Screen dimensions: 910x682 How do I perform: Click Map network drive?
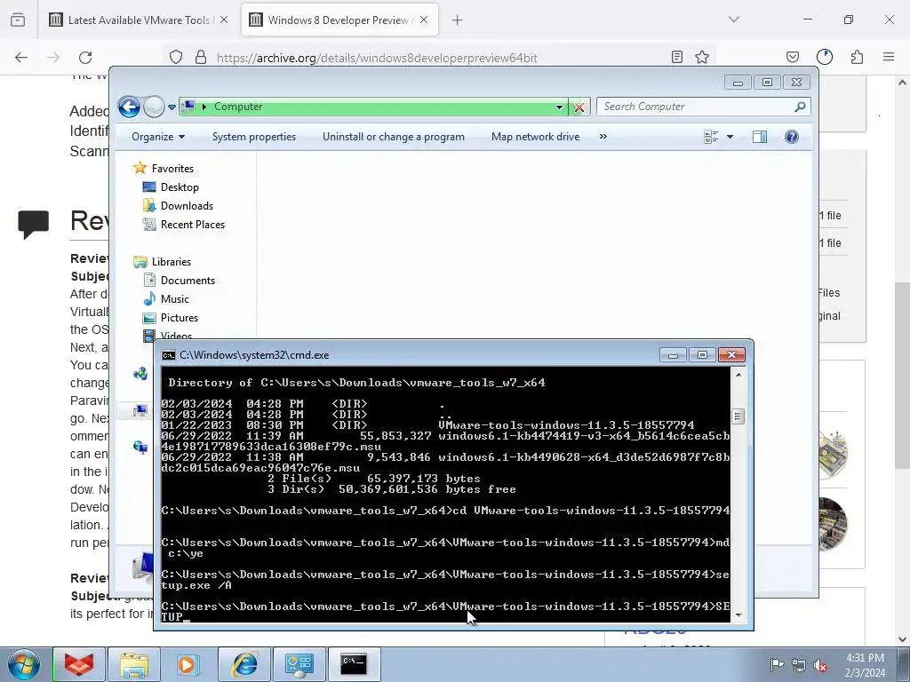(x=535, y=137)
